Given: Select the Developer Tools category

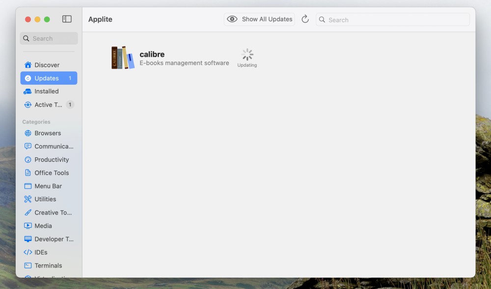Looking at the screenshot, I should pos(49,239).
